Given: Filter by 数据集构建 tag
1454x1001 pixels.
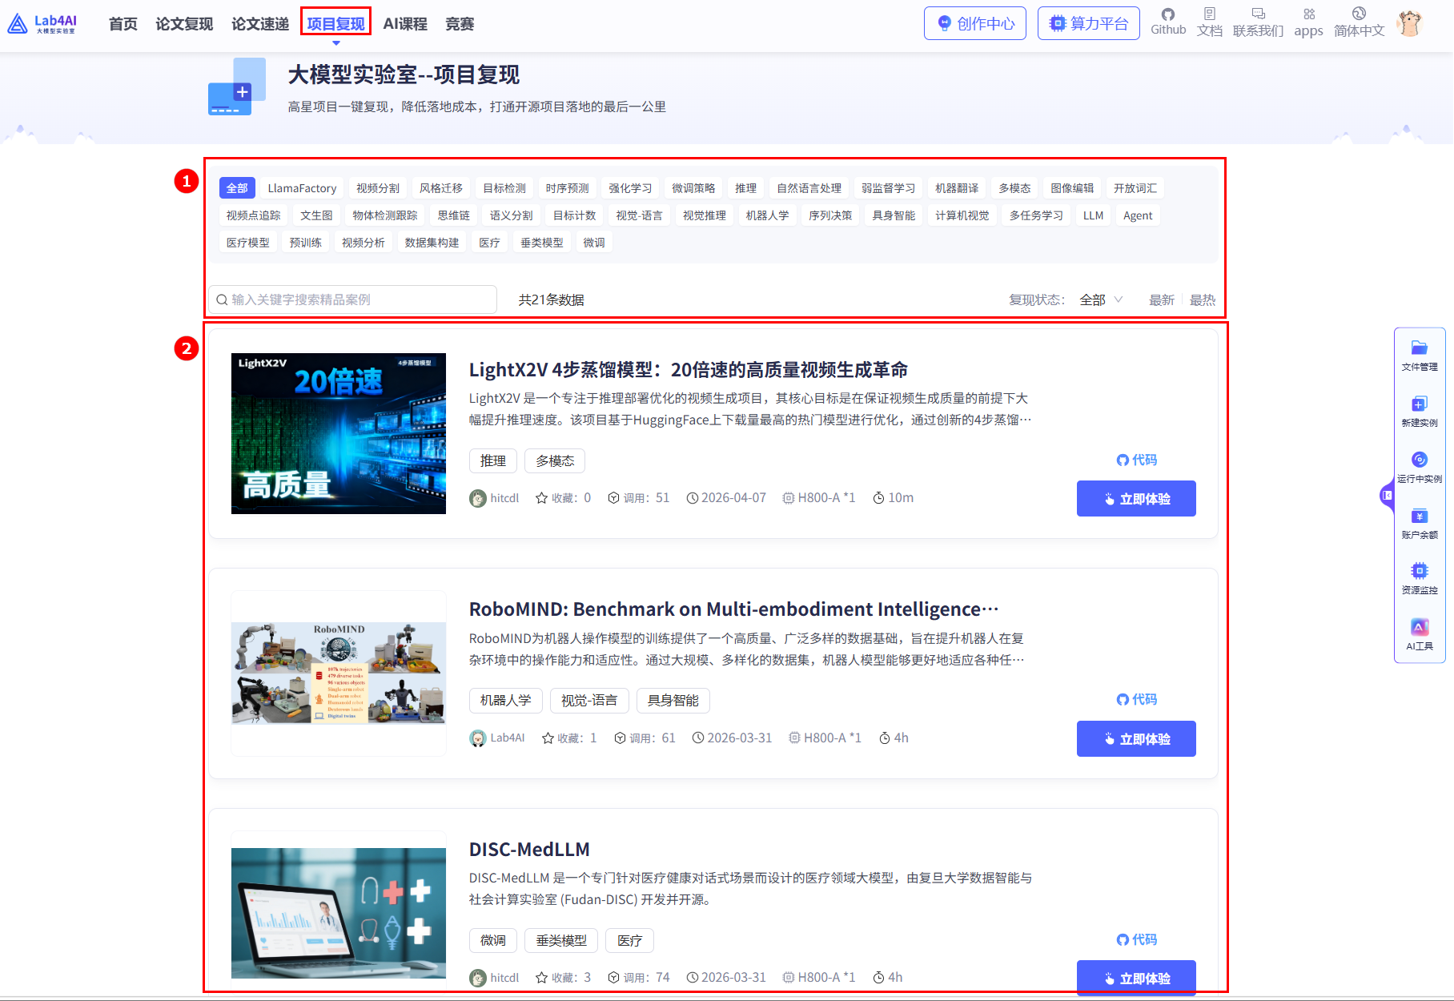Looking at the screenshot, I should coord(432,243).
